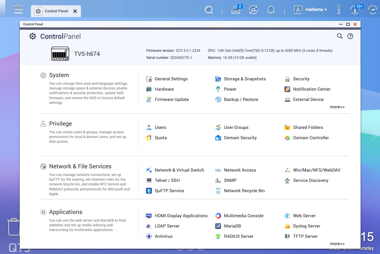Viewport: 380px width, 254px height.
Task: Open Storage & Snapshots icon
Action: [x=218, y=79]
